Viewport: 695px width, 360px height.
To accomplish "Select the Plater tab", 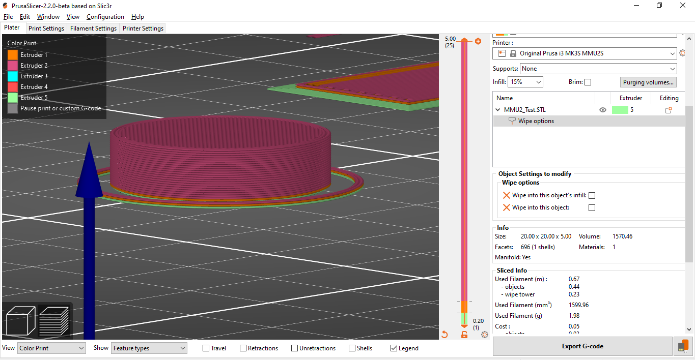I will pos(12,28).
